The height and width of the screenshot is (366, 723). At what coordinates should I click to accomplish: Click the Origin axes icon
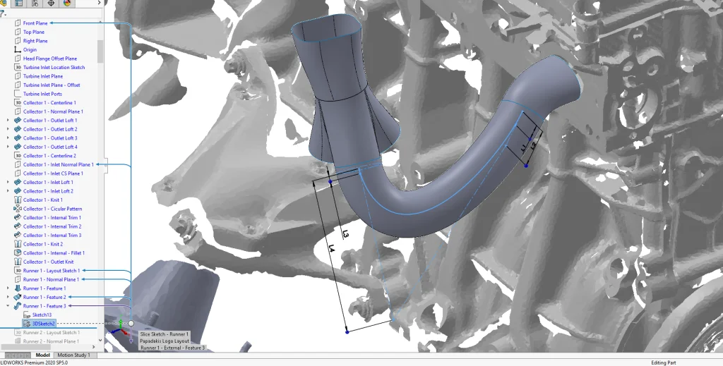[x=18, y=49]
